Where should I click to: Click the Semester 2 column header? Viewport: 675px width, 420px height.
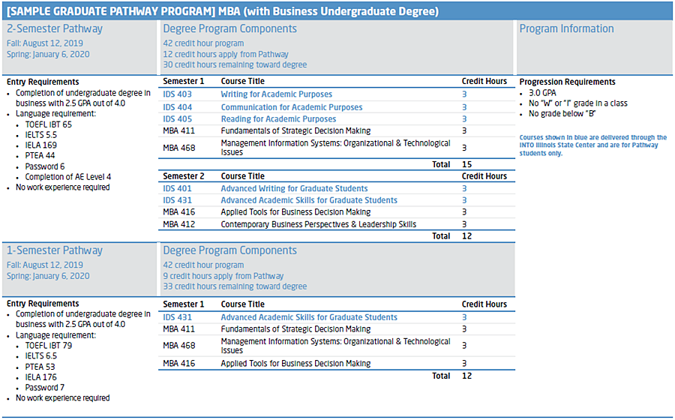pos(183,176)
